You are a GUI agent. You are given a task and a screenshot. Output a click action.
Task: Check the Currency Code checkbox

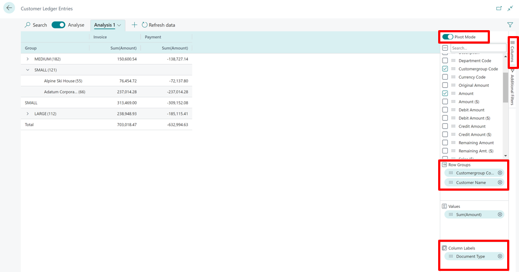click(x=445, y=77)
